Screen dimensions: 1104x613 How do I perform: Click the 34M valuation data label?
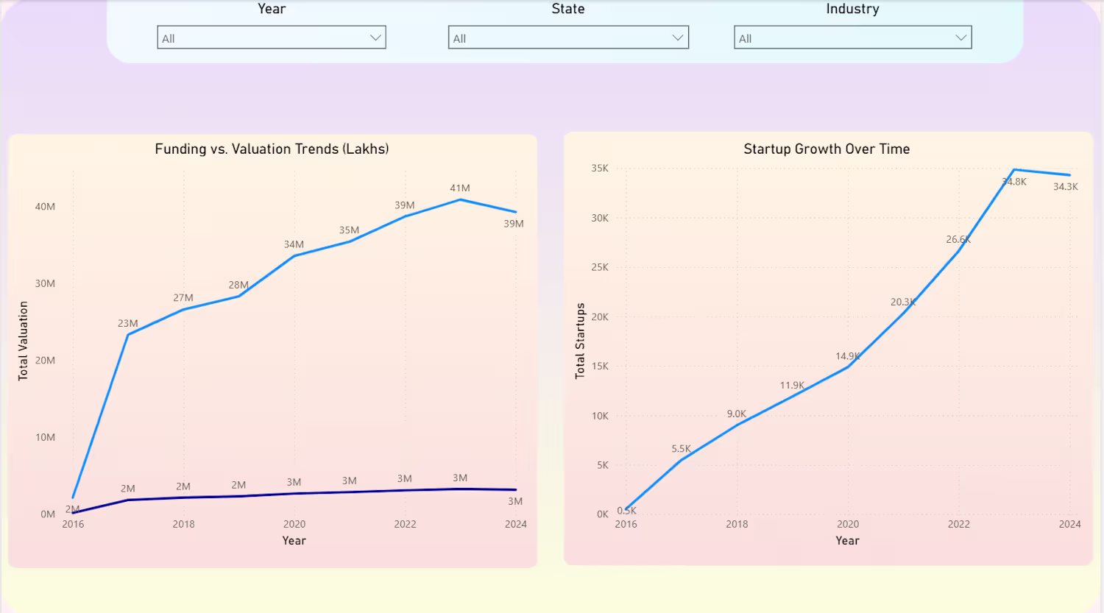[294, 244]
